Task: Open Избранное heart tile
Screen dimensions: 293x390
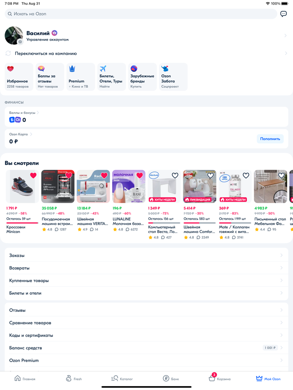Action: tap(19, 77)
